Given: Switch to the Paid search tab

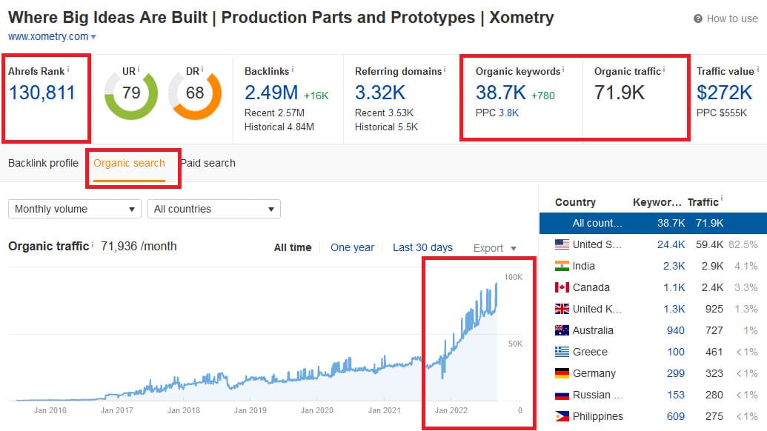Looking at the screenshot, I should (207, 163).
